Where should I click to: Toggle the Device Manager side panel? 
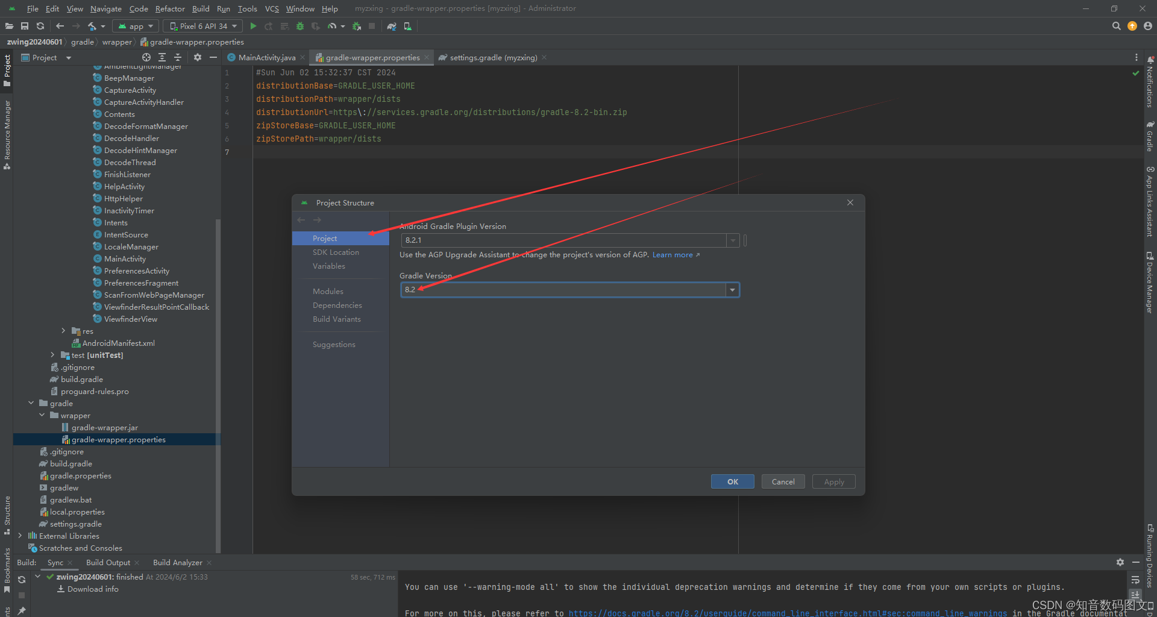click(x=1150, y=283)
